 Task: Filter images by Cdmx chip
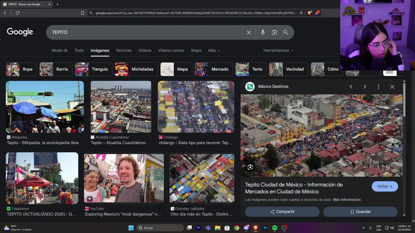pyautogui.click(x=326, y=69)
